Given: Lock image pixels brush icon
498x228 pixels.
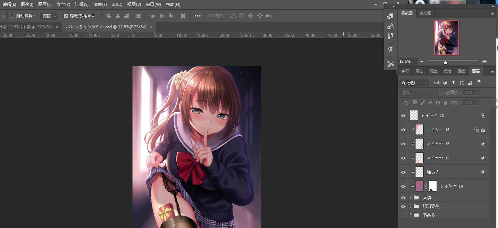Looking at the screenshot, I should tap(422, 103).
